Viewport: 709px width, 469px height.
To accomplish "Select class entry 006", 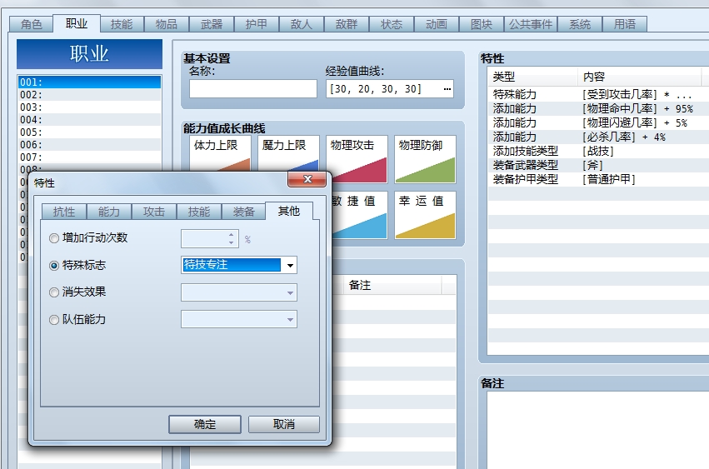I will click(89, 145).
